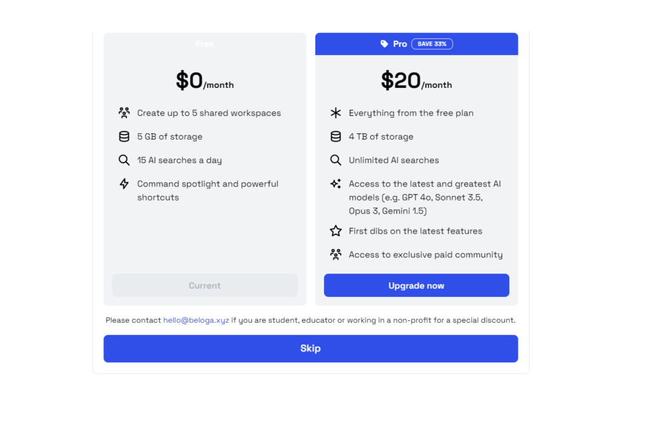Click the Command spotlight lightning bolt icon

[124, 184]
